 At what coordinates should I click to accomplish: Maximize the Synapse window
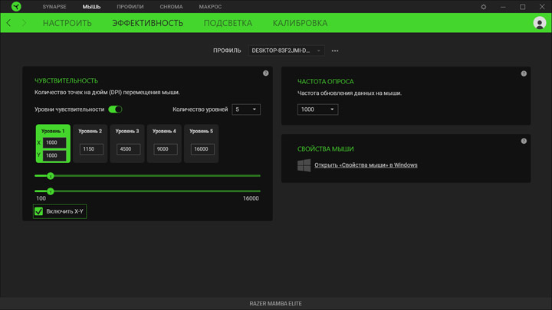pyautogui.click(x=522, y=7)
